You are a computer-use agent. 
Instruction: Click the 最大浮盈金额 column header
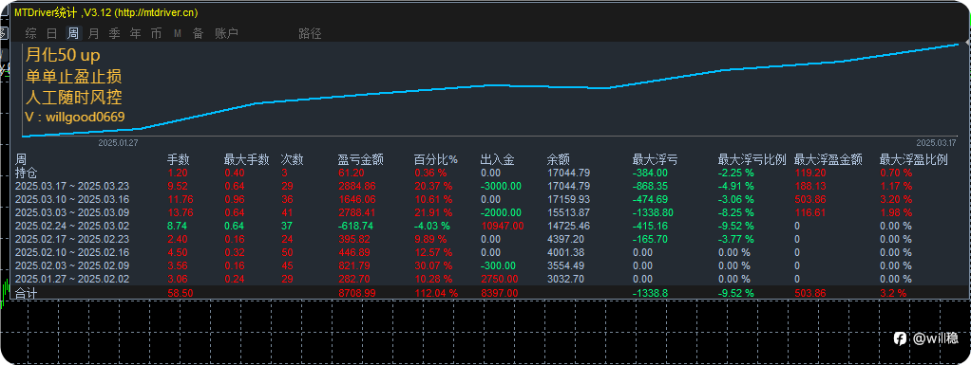828,160
